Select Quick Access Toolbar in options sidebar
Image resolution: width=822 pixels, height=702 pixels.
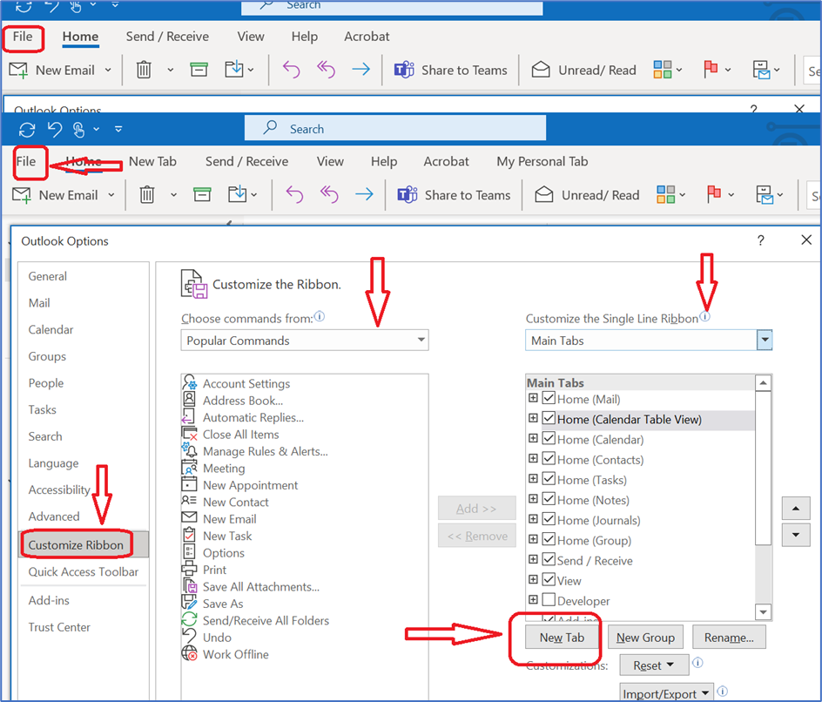(x=84, y=572)
